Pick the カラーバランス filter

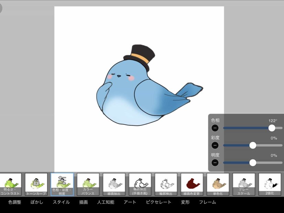click(88, 184)
